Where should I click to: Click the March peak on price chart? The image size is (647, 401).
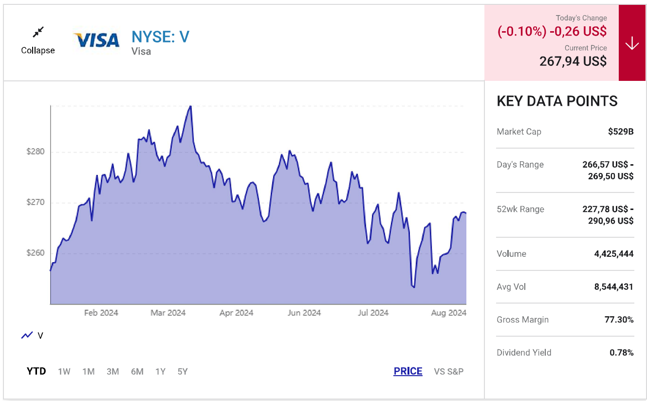[190, 106]
